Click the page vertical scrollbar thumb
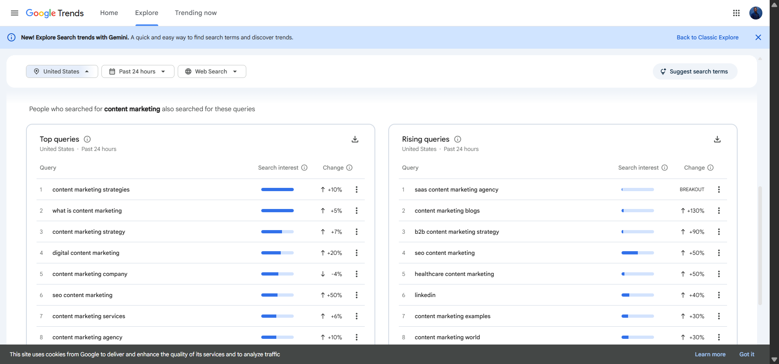The height and width of the screenshot is (364, 779). tap(760, 246)
